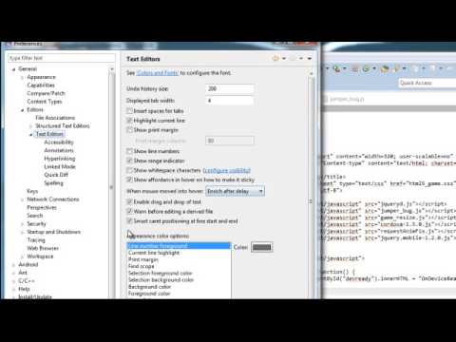This screenshot has width=456, height=342.
Task: Select Accessibility under Text Editors
Action: click(x=59, y=142)
